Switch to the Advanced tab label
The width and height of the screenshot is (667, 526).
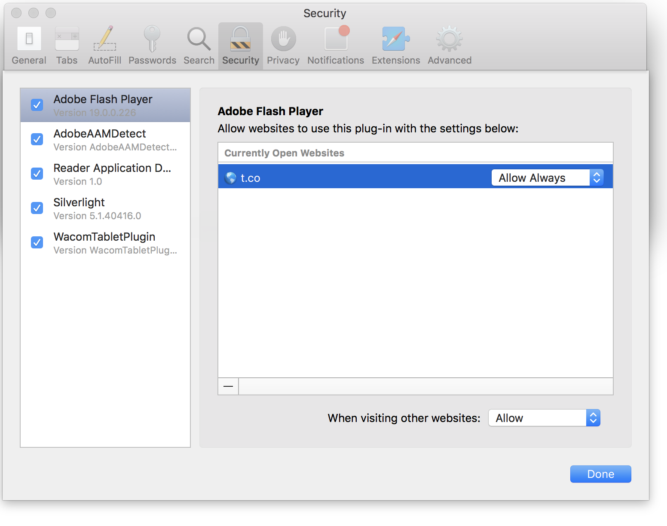tap(450, 61)
